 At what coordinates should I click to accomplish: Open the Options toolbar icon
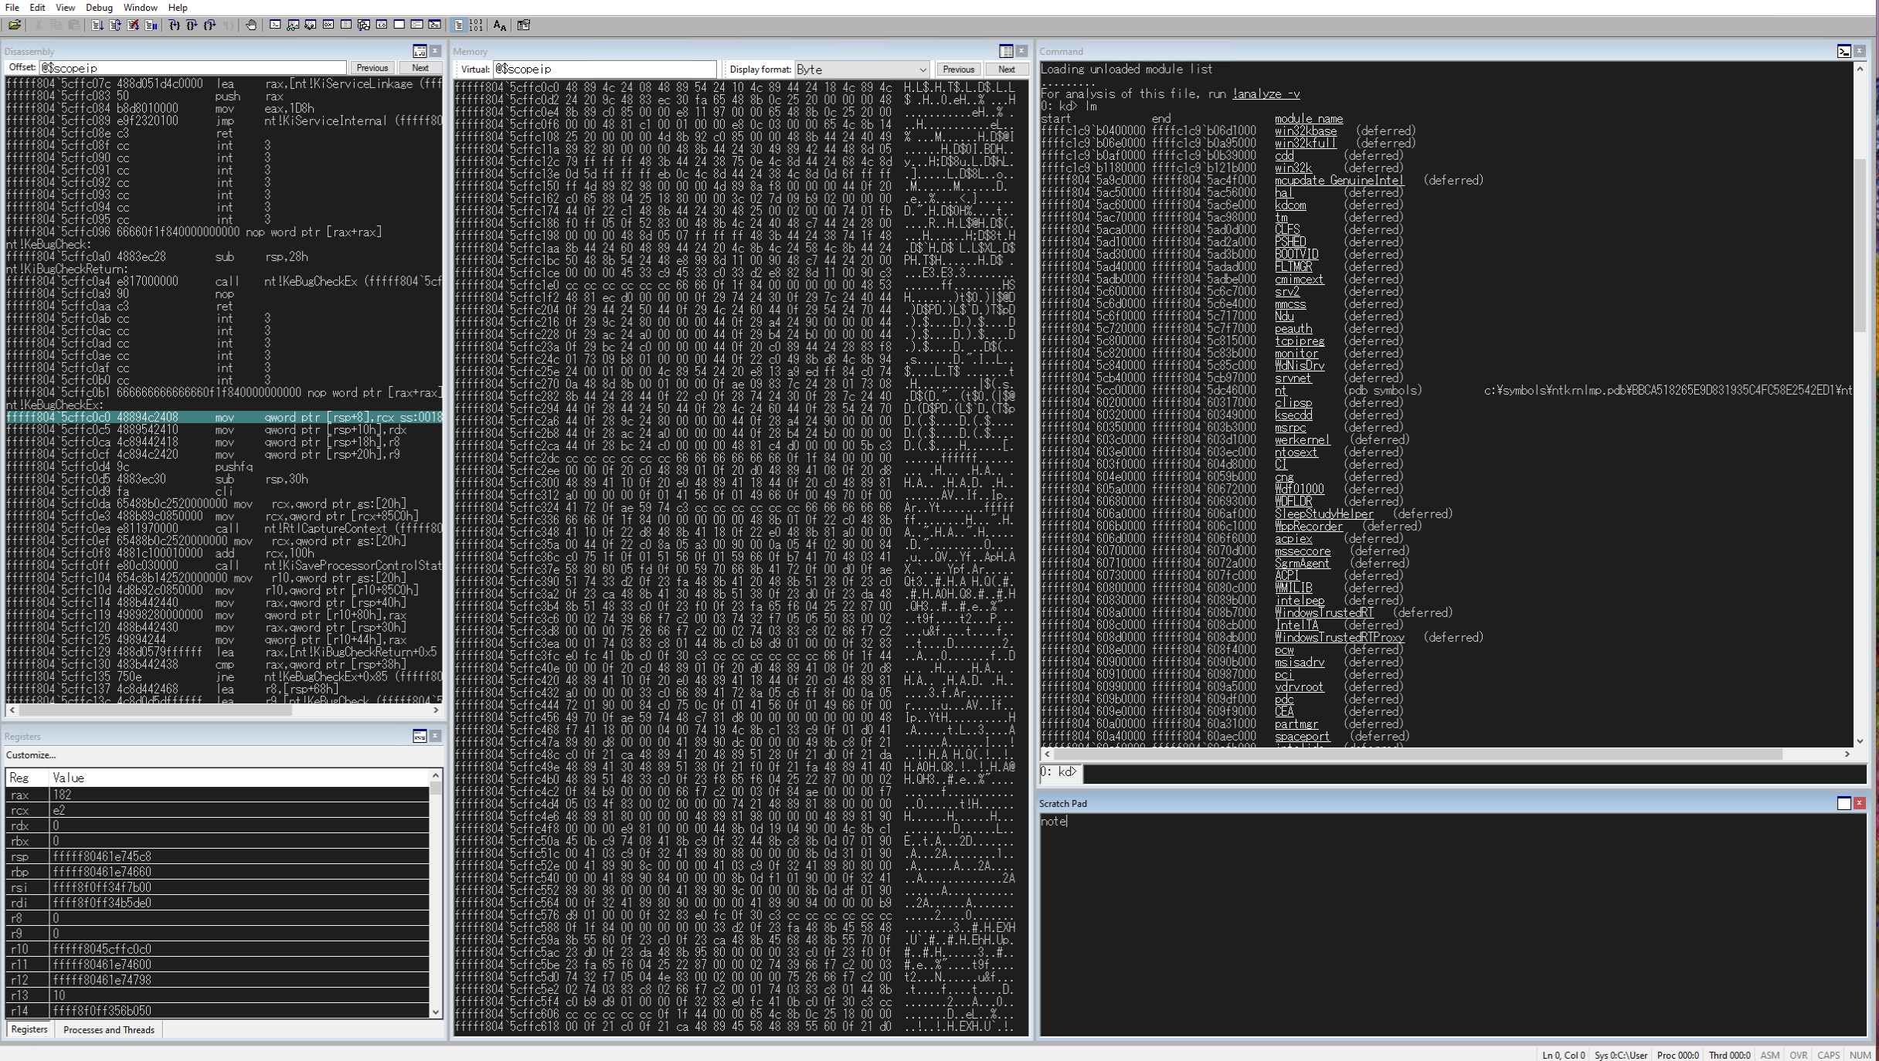[x=524, y=25]
